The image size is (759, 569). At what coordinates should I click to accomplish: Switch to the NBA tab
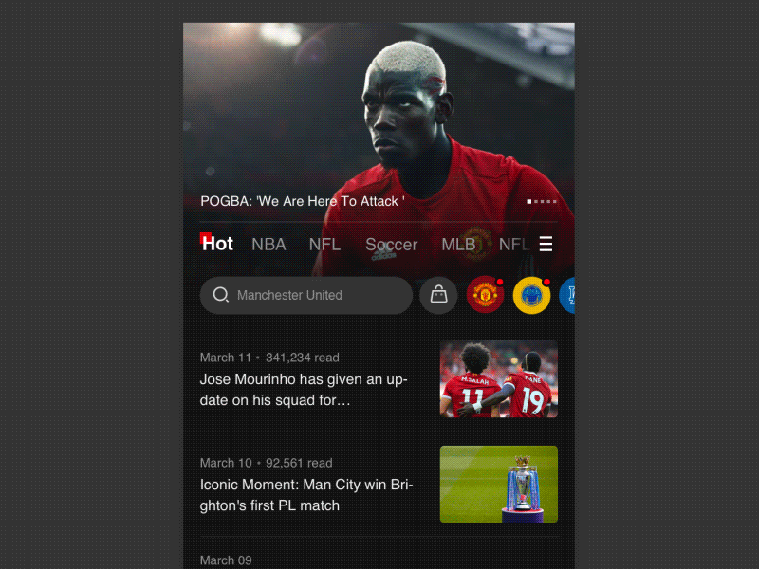click(268, 244)
